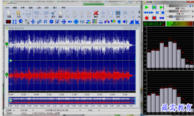
Task: Stop playback with the blue square button
Action: point(163,13)
